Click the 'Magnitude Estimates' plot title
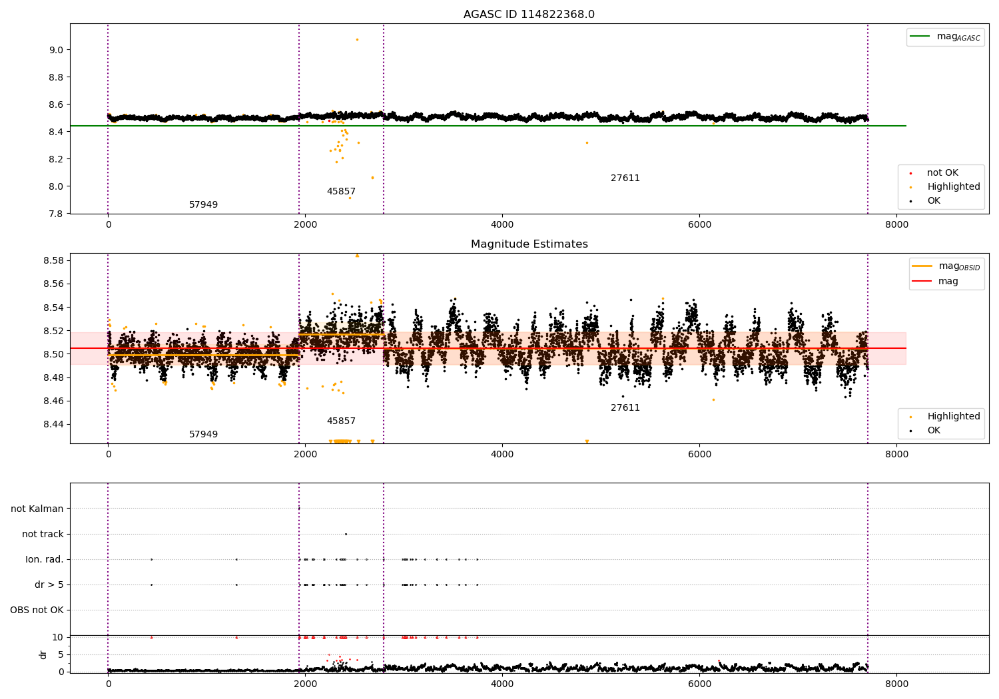The height and width of the screenshot is (699, 999). click(x=529, y=244)
